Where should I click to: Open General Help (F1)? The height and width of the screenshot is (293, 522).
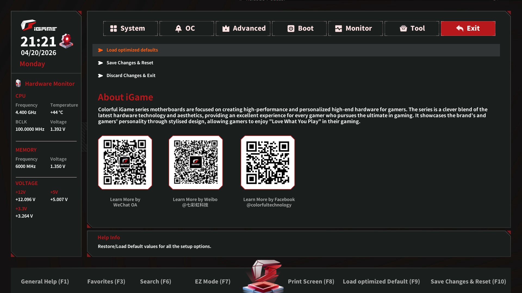tap(45, 282)
